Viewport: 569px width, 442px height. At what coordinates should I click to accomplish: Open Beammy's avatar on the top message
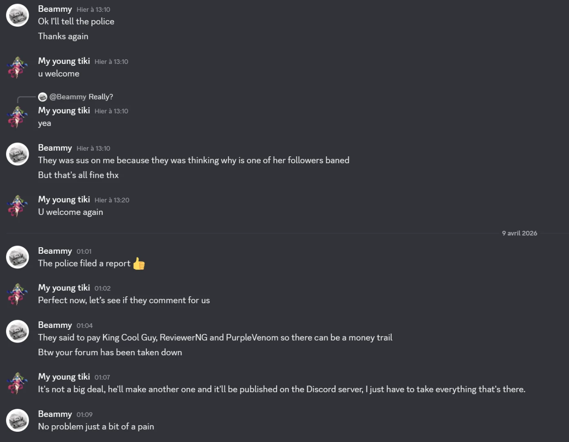[17, 15]
